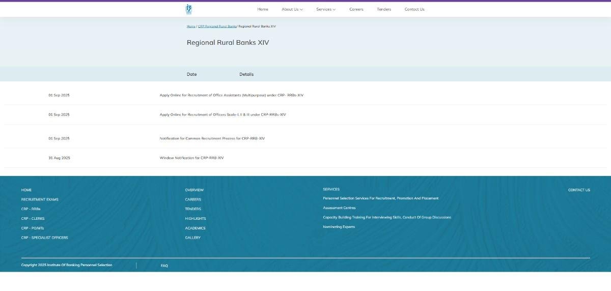The image size is (611, 291).
Task: Select Contact Us in the top navigation
Action: click(414, 9)
